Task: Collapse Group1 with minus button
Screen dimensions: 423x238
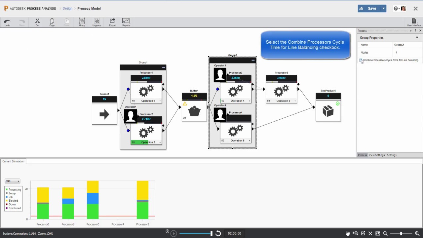Action: click(x=163, y=67)
